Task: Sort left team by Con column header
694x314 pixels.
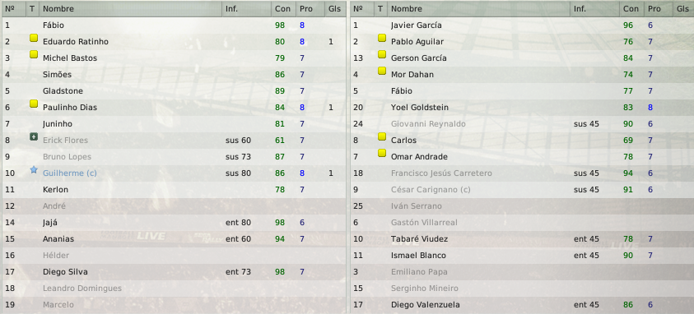Action: tap(284, 8)
